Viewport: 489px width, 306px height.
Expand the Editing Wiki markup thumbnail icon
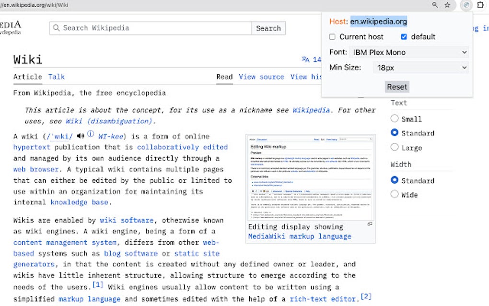click(x=370, y=224)
